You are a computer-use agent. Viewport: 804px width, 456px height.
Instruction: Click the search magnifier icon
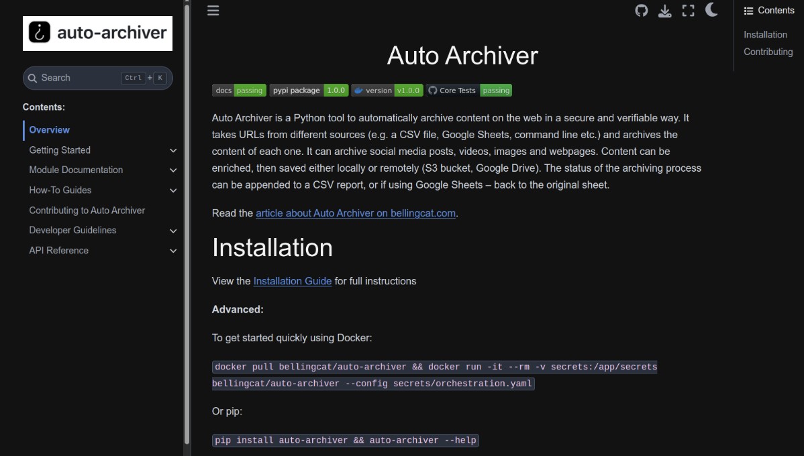click(32, 78)
